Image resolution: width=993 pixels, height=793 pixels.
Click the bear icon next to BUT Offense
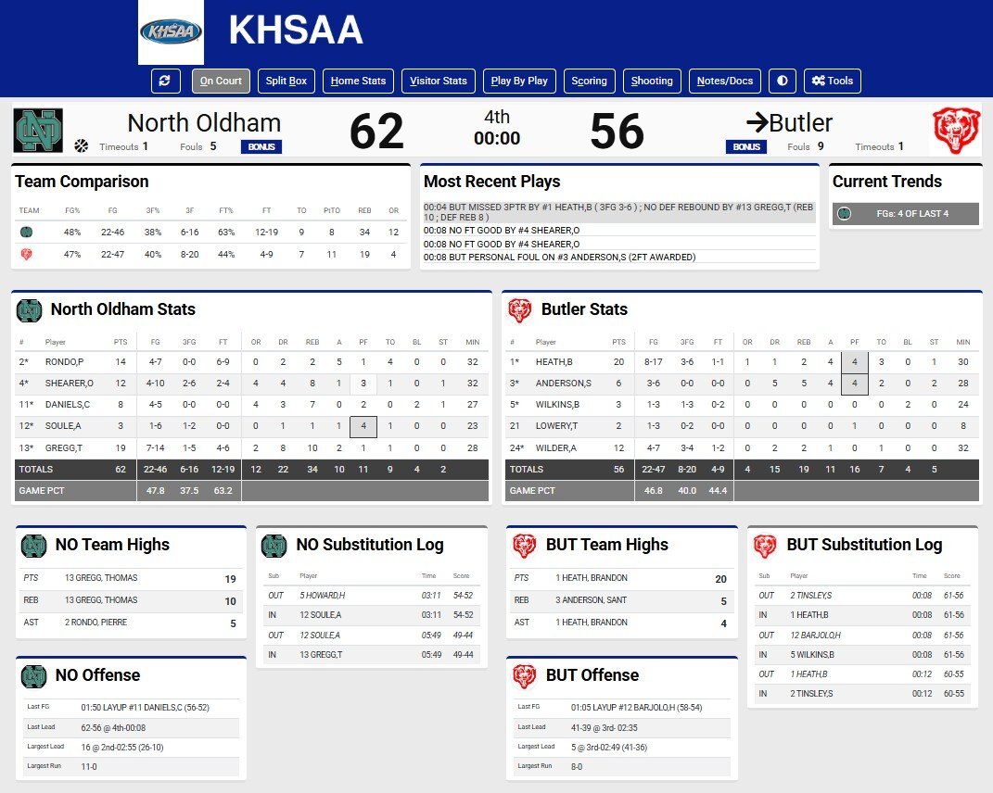click(x=525, y=676)
